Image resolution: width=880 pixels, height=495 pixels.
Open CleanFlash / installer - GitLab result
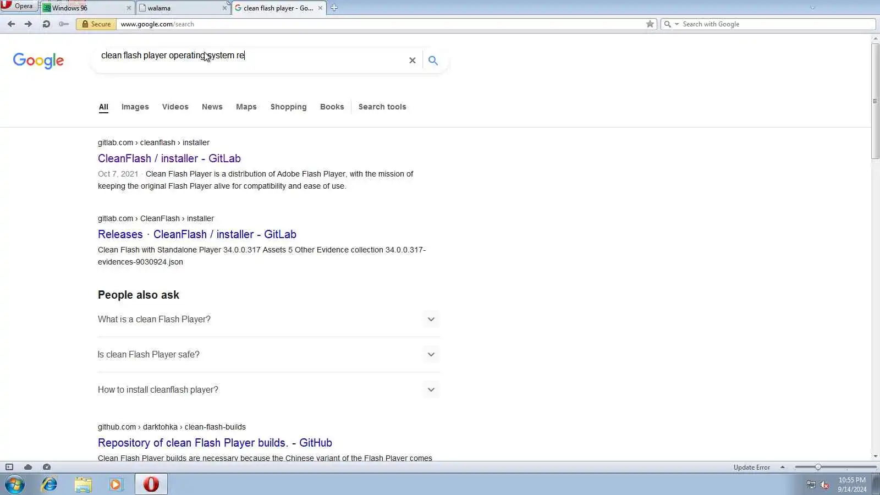tap(169, 158)
